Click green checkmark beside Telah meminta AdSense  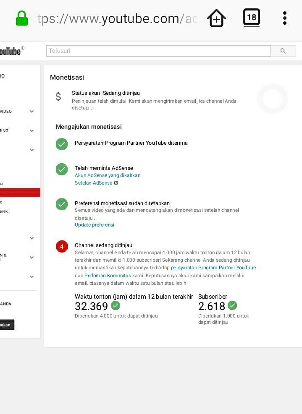coord(62,169)
